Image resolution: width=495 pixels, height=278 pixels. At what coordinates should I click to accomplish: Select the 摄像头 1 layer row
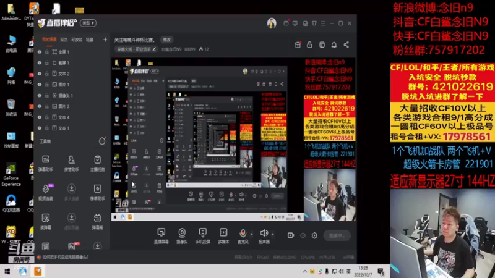coord(71,96)
